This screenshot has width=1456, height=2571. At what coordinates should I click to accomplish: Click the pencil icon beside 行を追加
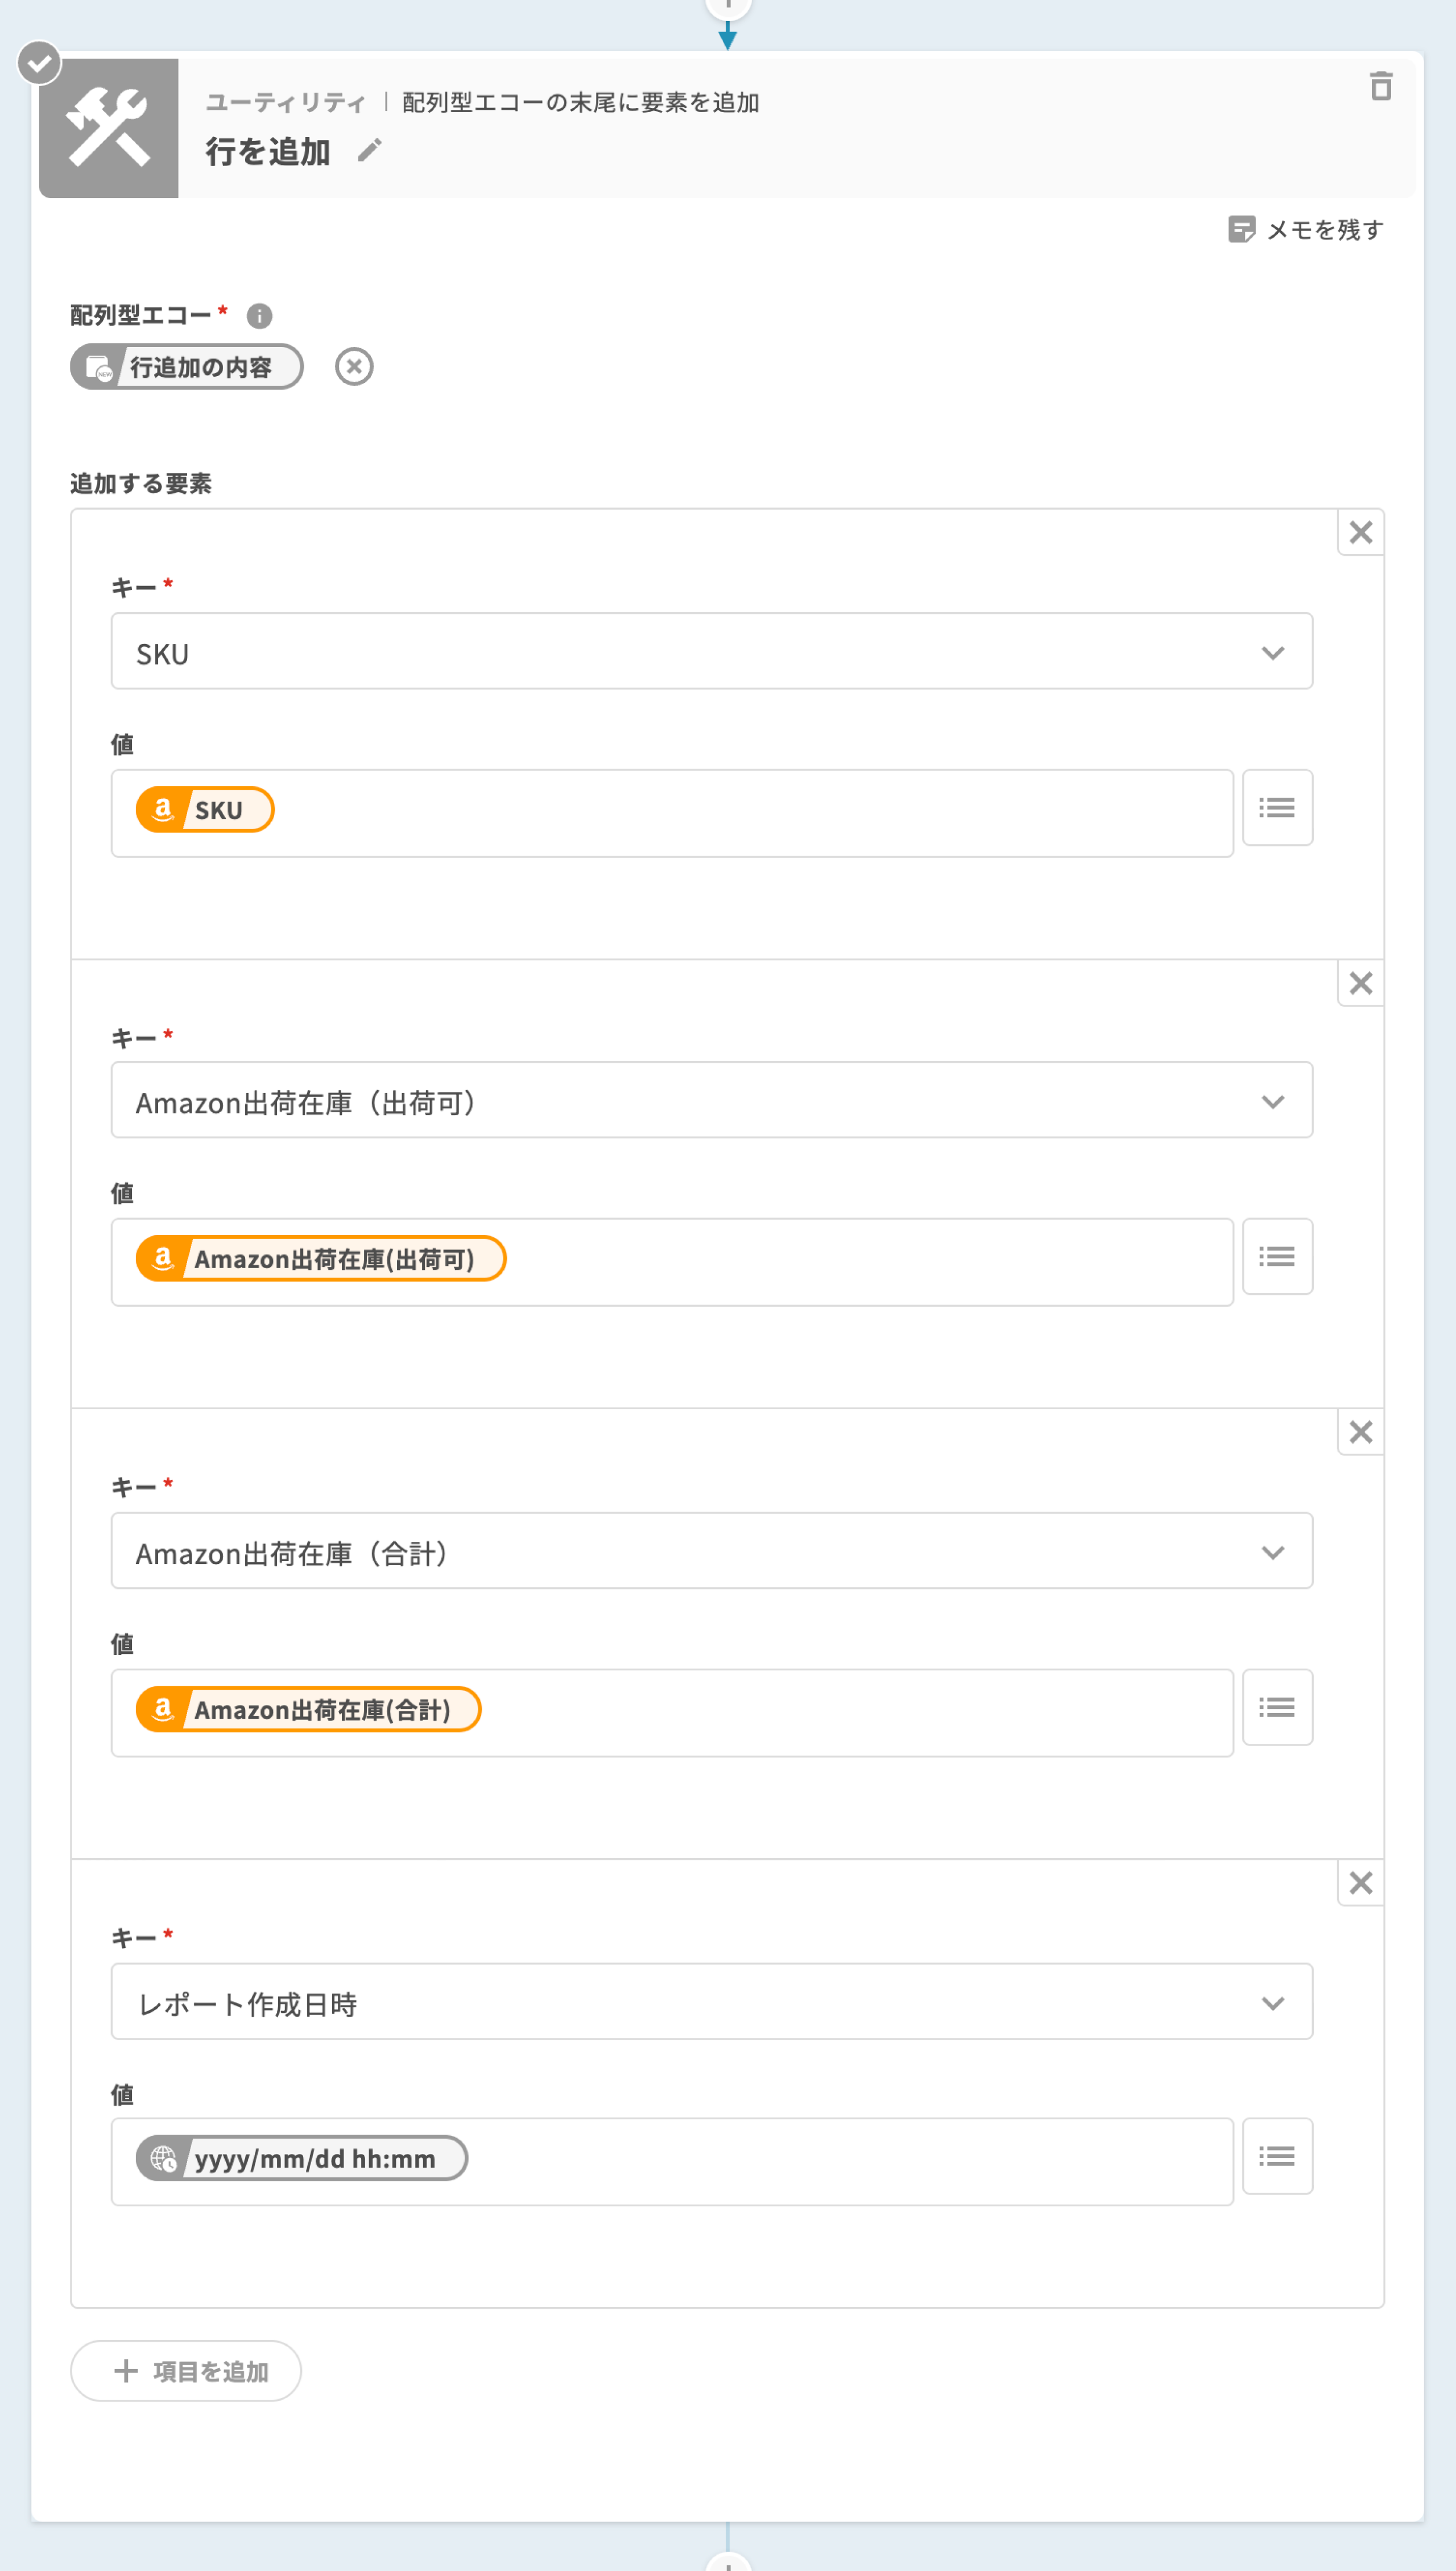pyautogui.click(x=370, y=151)
